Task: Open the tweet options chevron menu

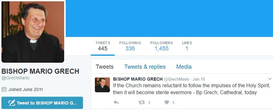Action: point(269,79)
